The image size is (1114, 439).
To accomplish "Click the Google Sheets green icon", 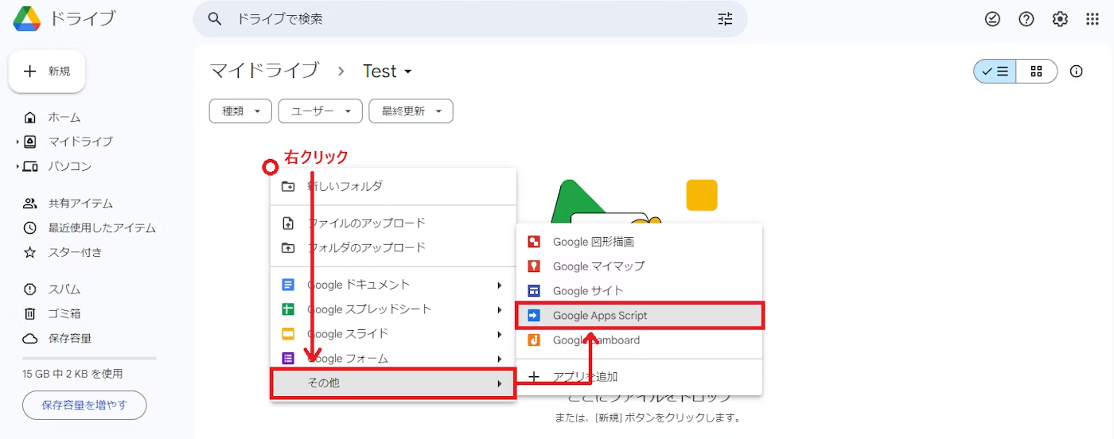I will coord(288,309).
